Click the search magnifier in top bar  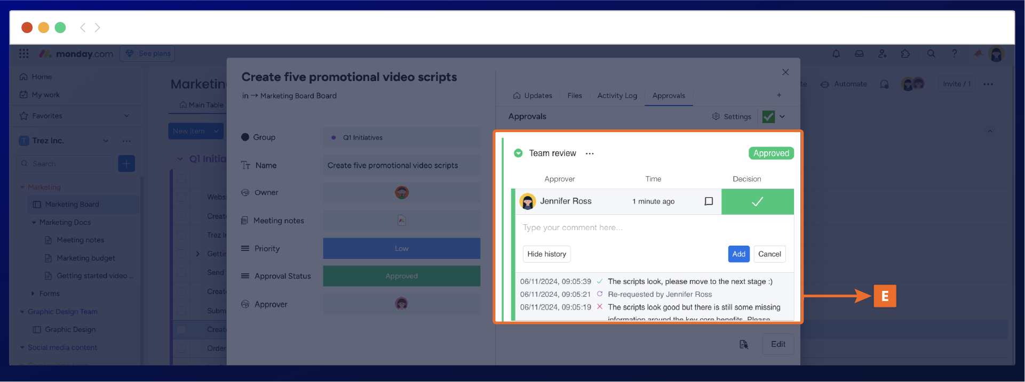(x=931, y=54)
